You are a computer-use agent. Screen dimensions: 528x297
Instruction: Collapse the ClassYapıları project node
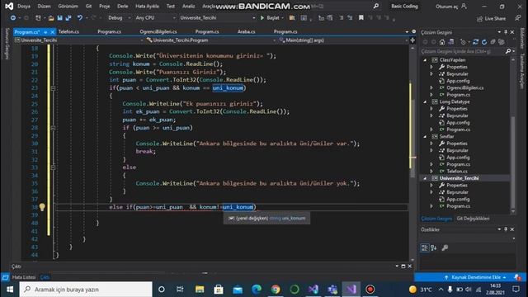(x=425, y=60)
